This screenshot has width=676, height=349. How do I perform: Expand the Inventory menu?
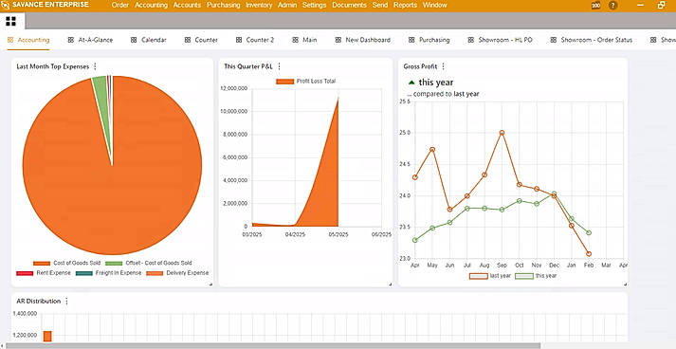point(259,5)
